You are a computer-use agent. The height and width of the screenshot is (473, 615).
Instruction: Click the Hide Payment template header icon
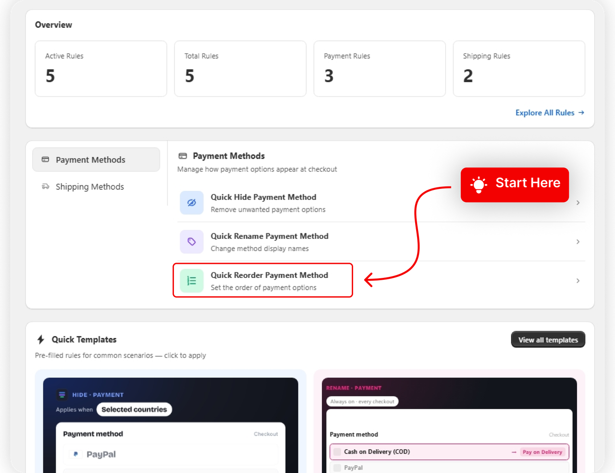click(x=62, y=395)
